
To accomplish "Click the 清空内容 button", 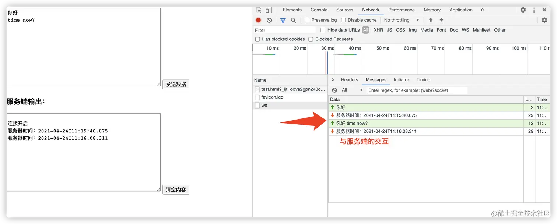I will 176,189.
